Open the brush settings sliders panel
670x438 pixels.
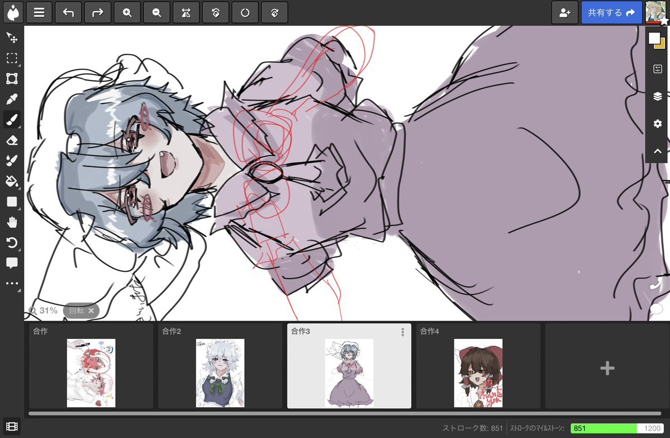[x=658, y=68]
